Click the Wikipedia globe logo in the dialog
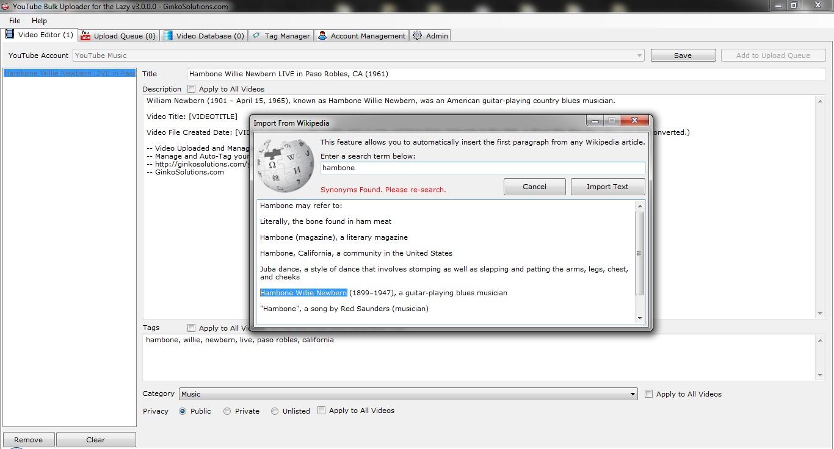834x449 pixels. [x=286, y=166]
